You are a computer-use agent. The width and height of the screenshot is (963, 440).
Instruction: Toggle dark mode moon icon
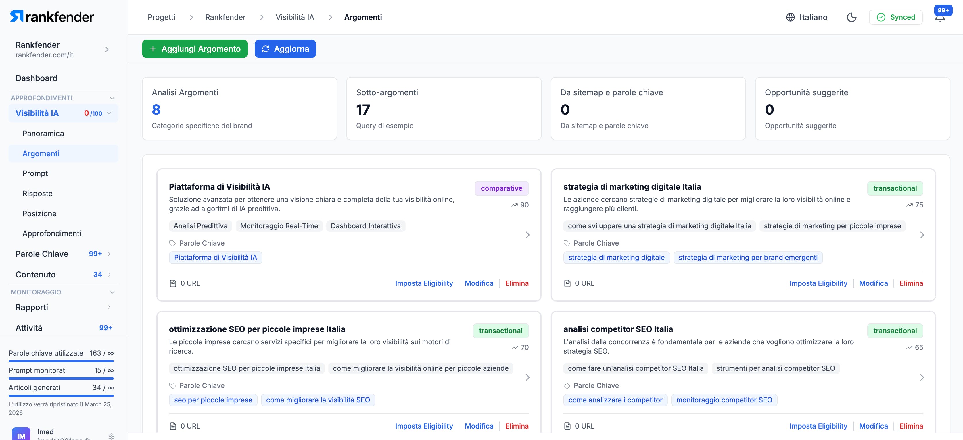(851, 17)
